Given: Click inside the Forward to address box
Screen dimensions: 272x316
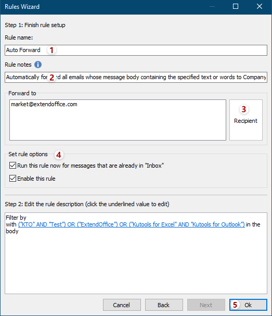Looking at the screenshot, I should tap(118, 120).
